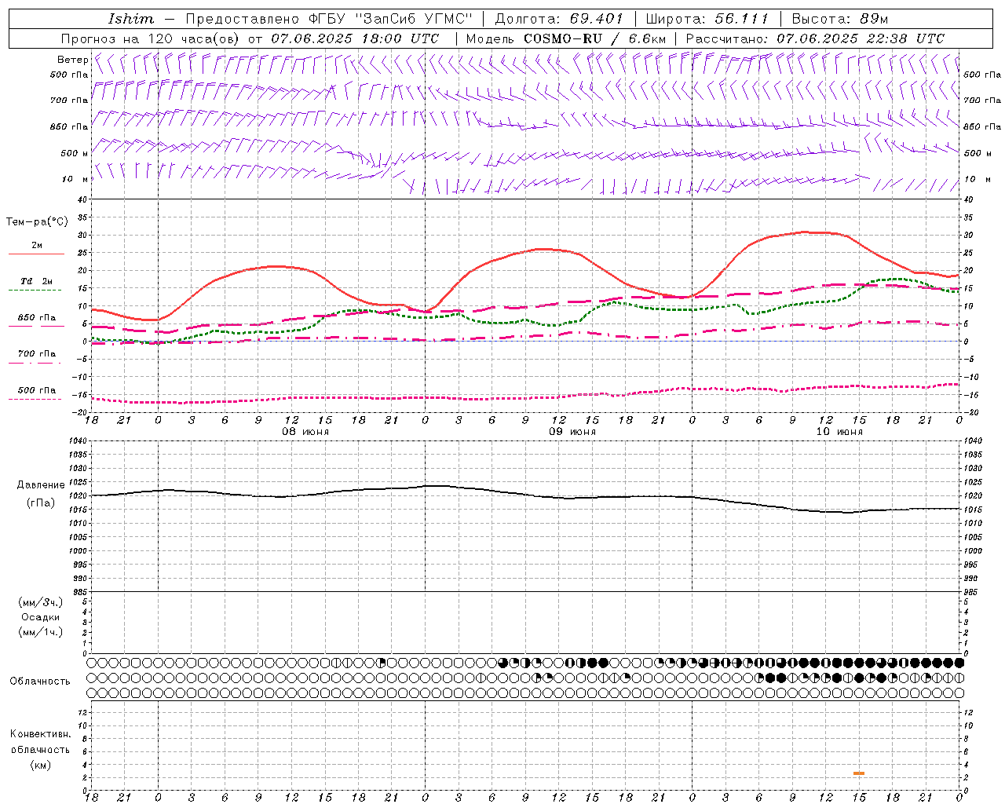
Task: Click the Ishim station title
Action: coord(131,19)
